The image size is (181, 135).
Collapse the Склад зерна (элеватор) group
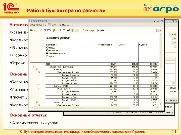(34, 67)
